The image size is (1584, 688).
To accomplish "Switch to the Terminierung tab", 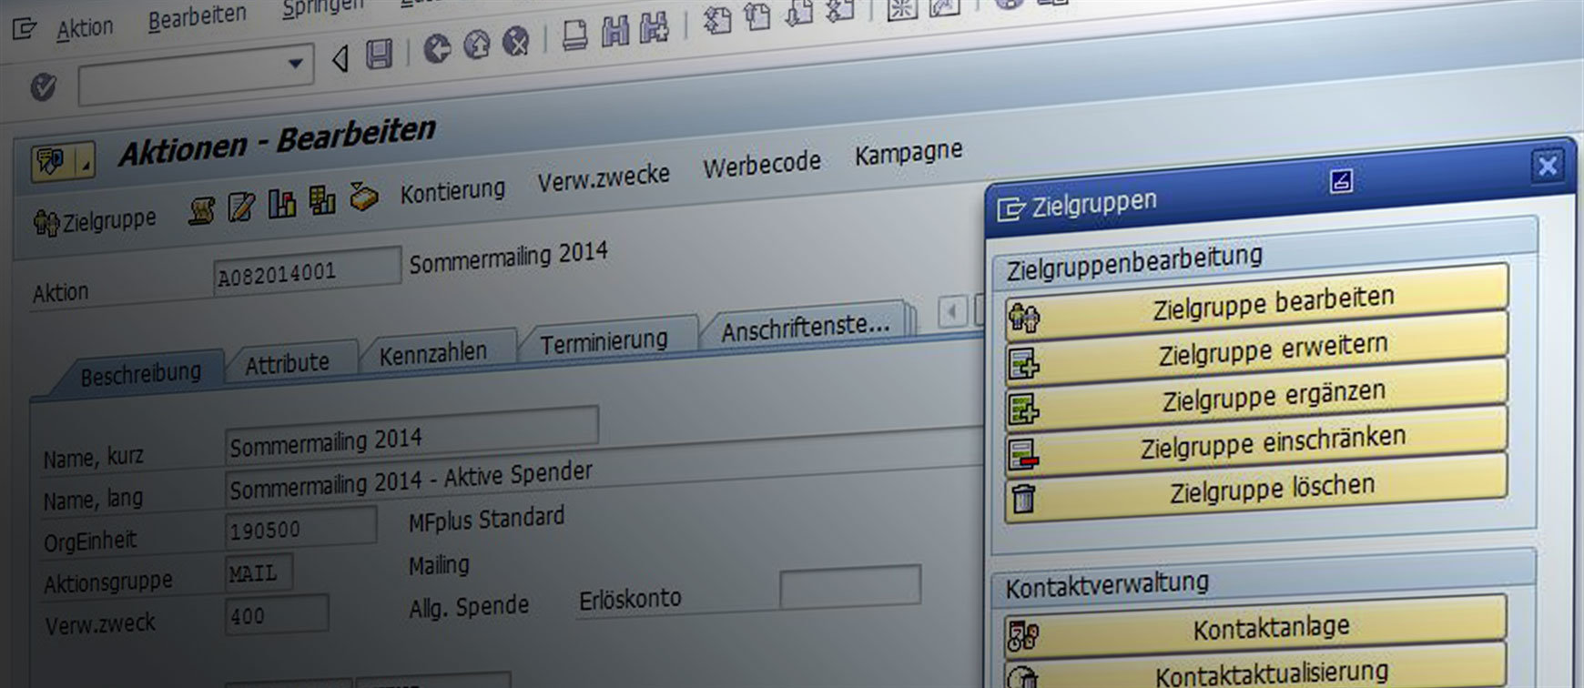I will [604, 340].
